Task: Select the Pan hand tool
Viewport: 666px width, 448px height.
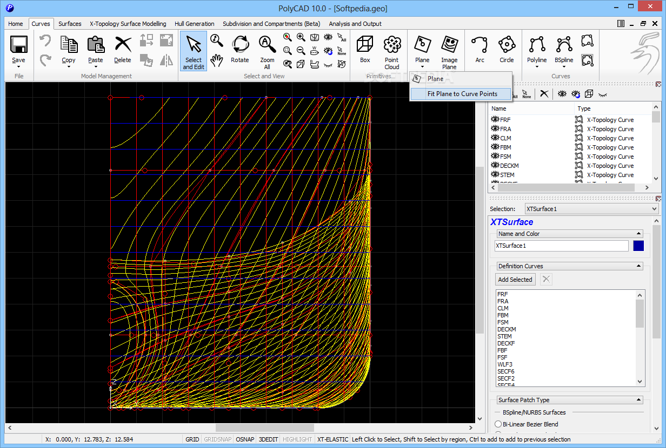Action: pyautogui.click(x=217, y=60)
